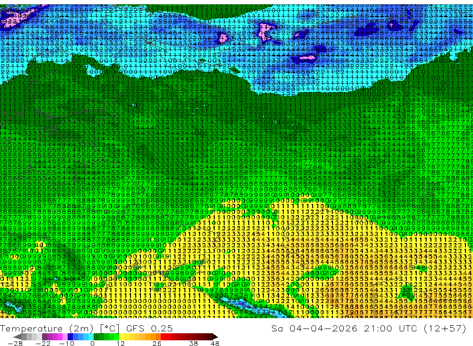Select the yellow swatch above 12
Viewport: 473px width, 346px height.
pyautogui.click(x=122, y=337)
